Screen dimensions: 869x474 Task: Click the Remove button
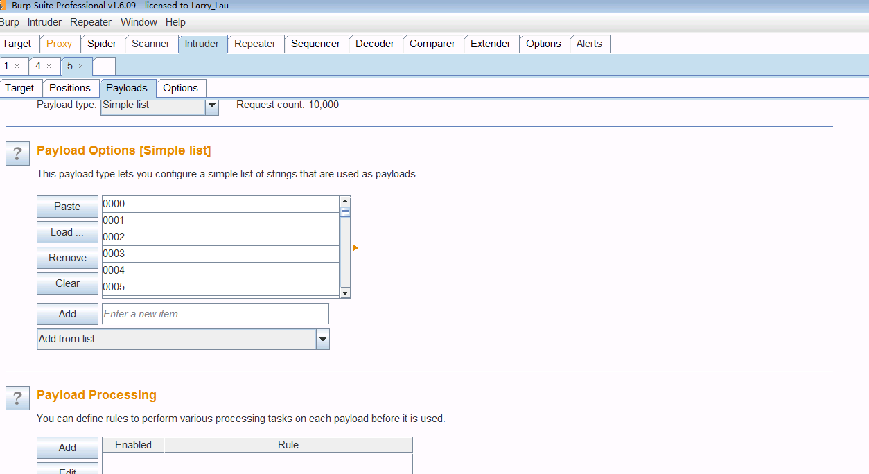coord(67,258)
